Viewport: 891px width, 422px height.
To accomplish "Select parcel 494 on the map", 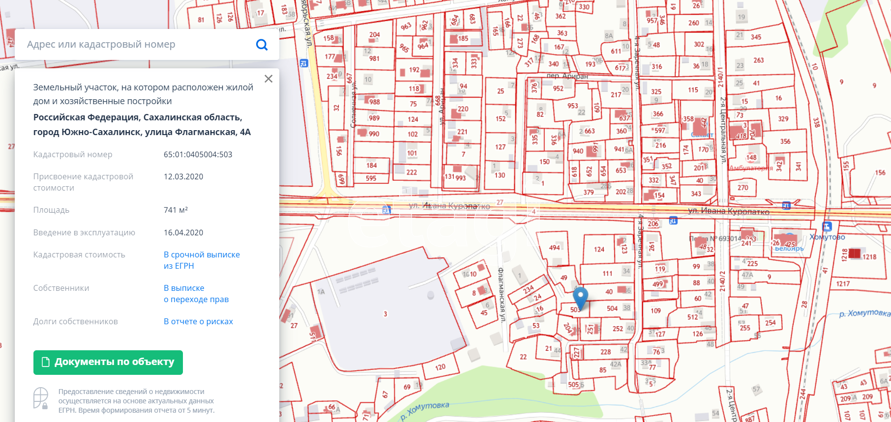I will click(554, 248).
